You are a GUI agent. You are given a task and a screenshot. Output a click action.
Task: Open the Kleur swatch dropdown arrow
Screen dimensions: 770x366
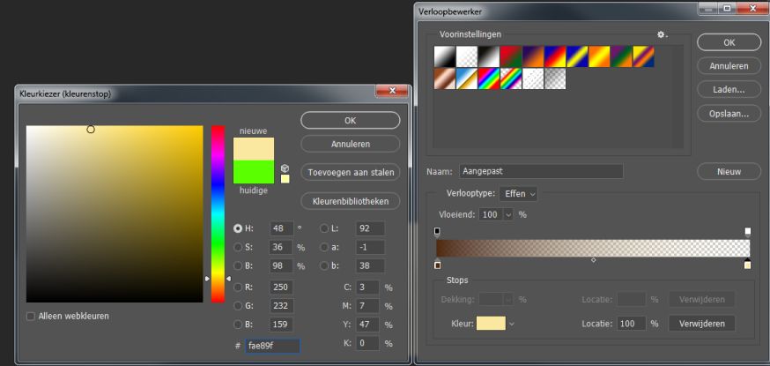coord(511,324)
